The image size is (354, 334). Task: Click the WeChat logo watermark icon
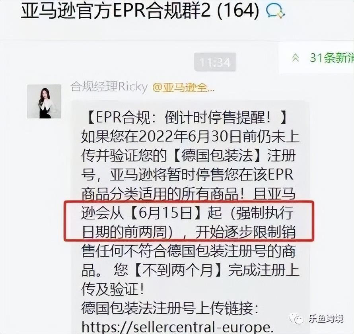coord(296,318)
